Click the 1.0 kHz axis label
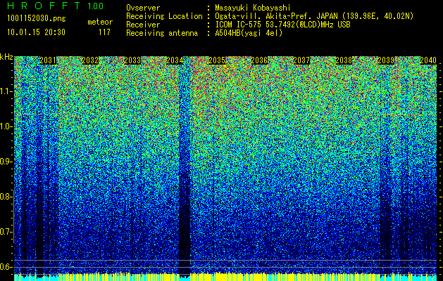 pyautogui.click(x=6, y=126)
